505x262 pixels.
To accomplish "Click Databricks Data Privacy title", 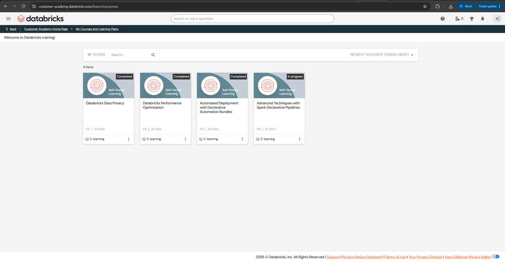I will point(105,103).
